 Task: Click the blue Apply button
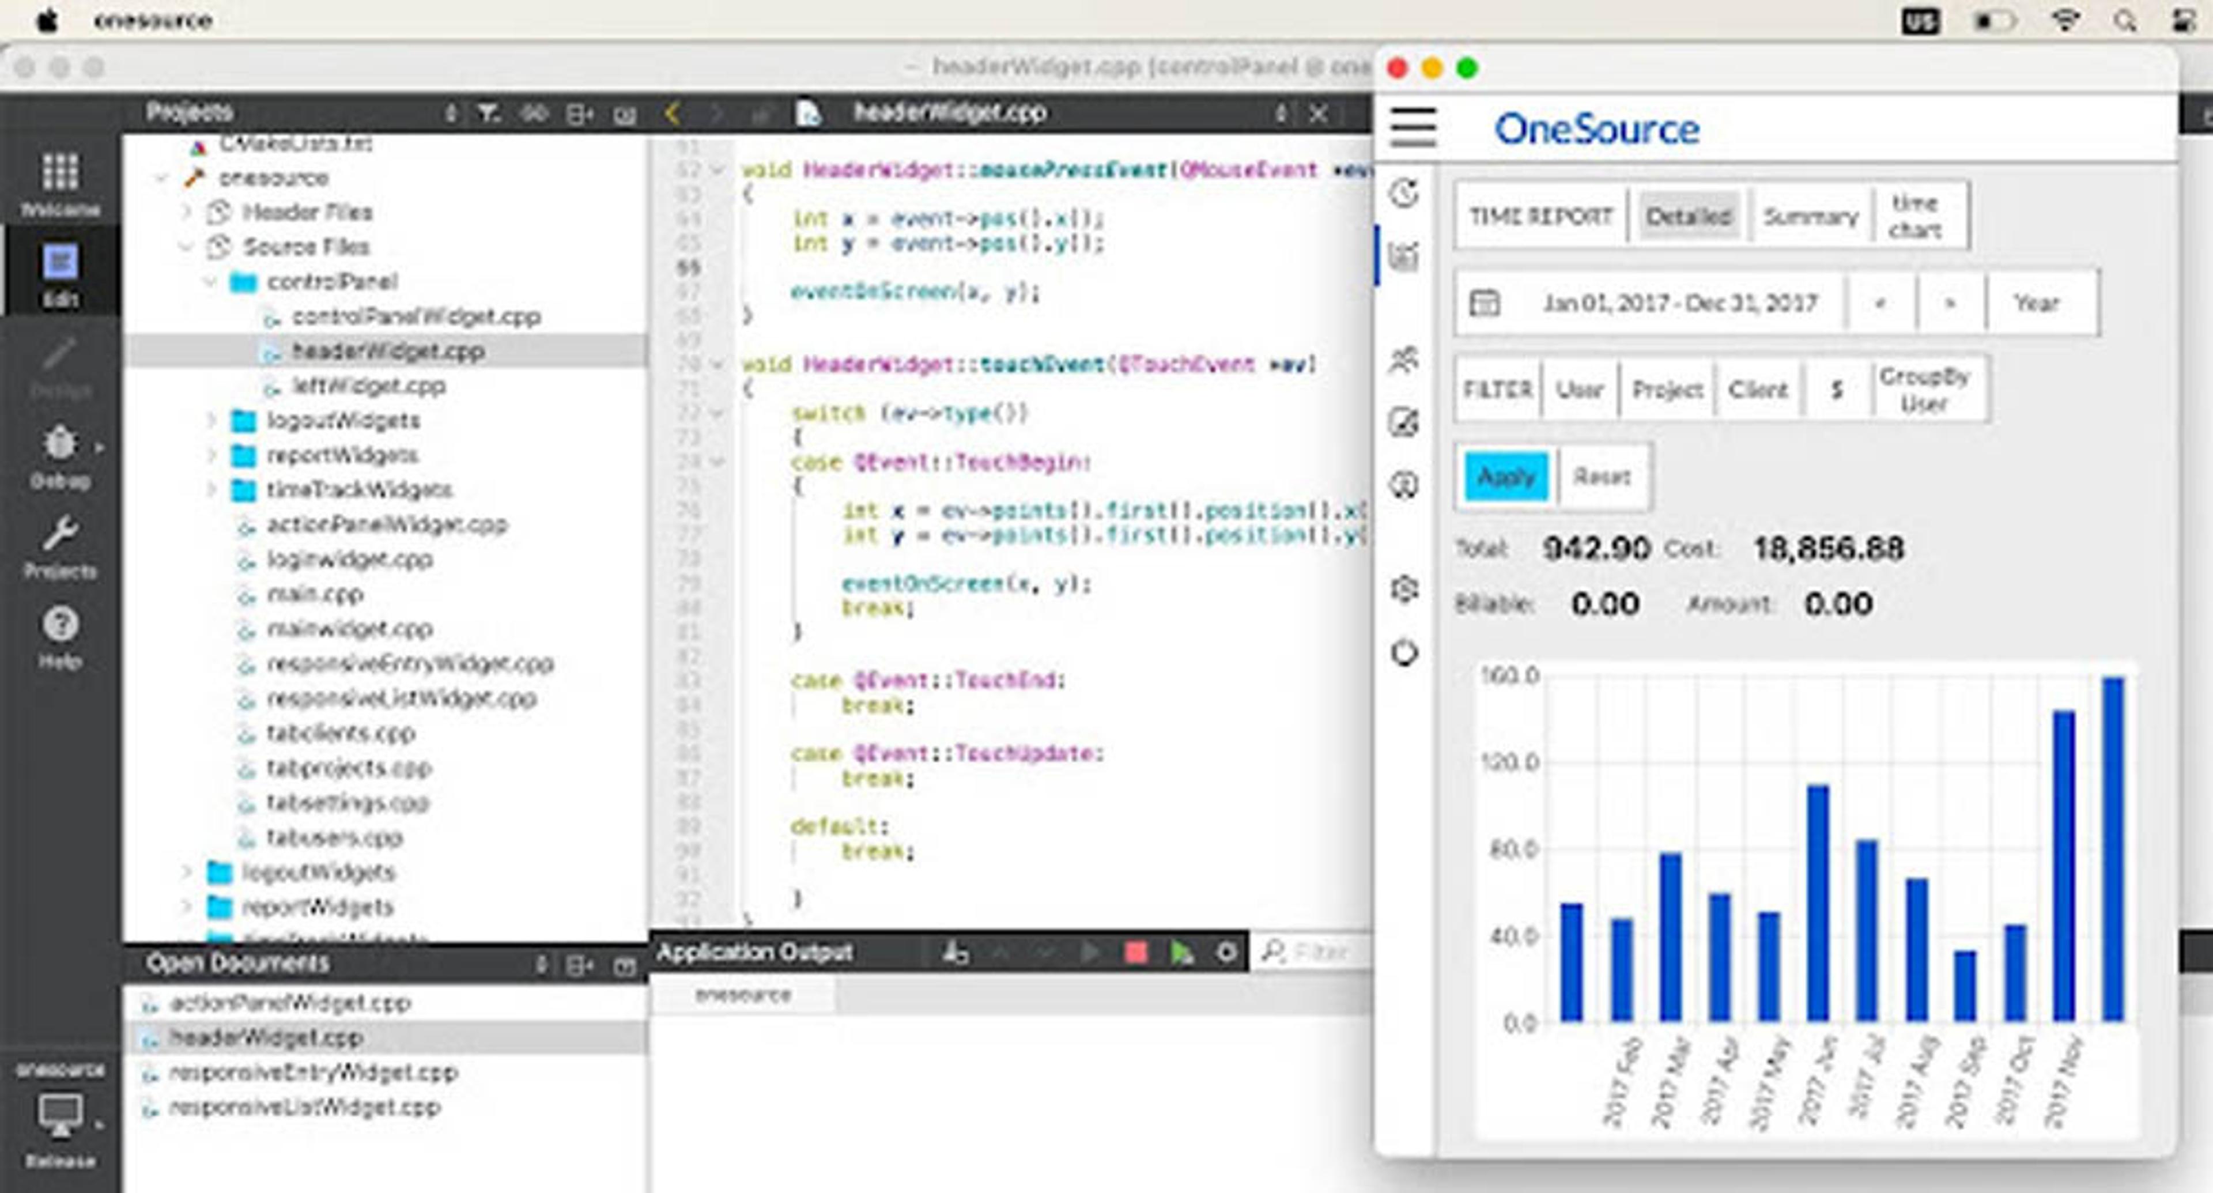click(1505, 477)
